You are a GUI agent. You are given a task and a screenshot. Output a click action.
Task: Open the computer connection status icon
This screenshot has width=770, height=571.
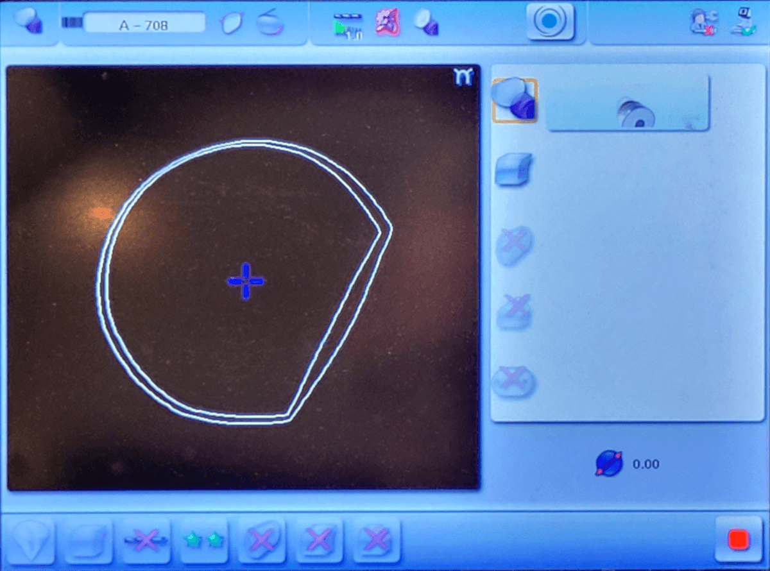(x=742, y=23)
